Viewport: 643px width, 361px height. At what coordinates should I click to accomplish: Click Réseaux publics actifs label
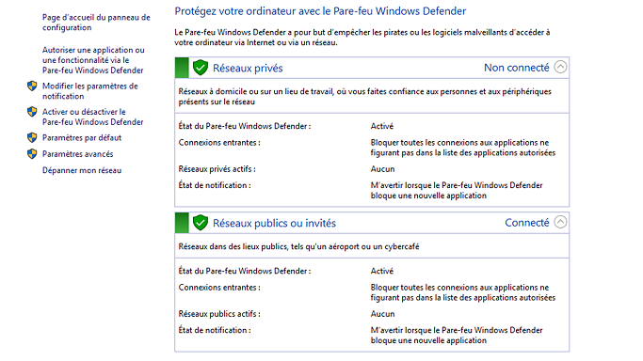pyautogui.click(x=219, y=314)
